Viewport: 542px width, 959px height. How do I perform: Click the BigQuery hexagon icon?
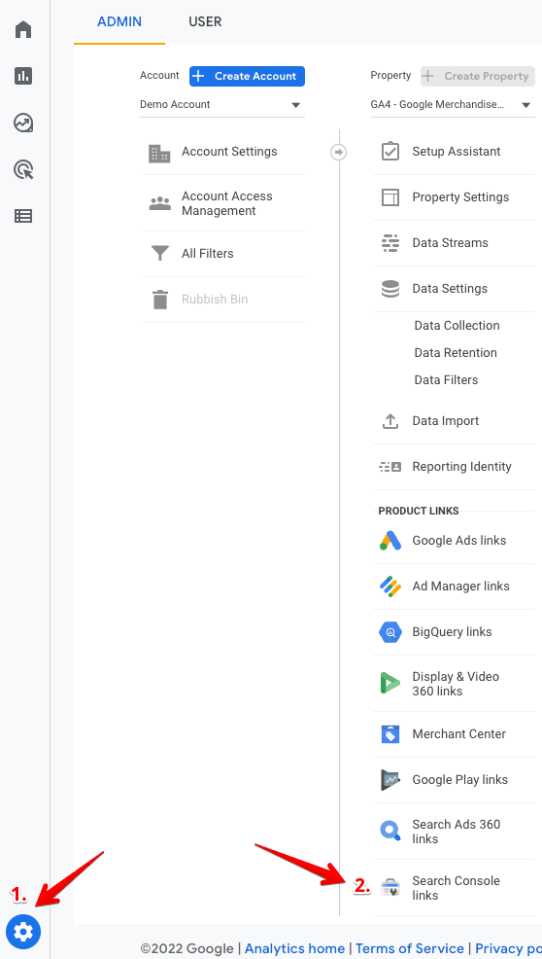coord(390,632)
